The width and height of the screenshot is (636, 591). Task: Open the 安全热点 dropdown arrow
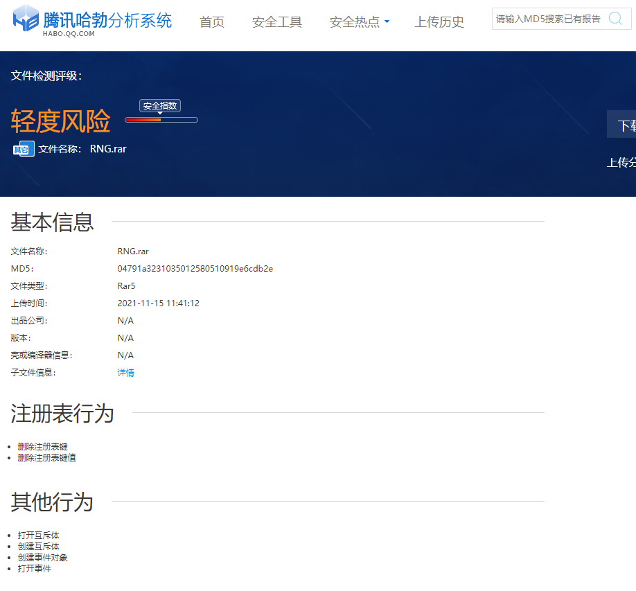[x=387, y=22]
